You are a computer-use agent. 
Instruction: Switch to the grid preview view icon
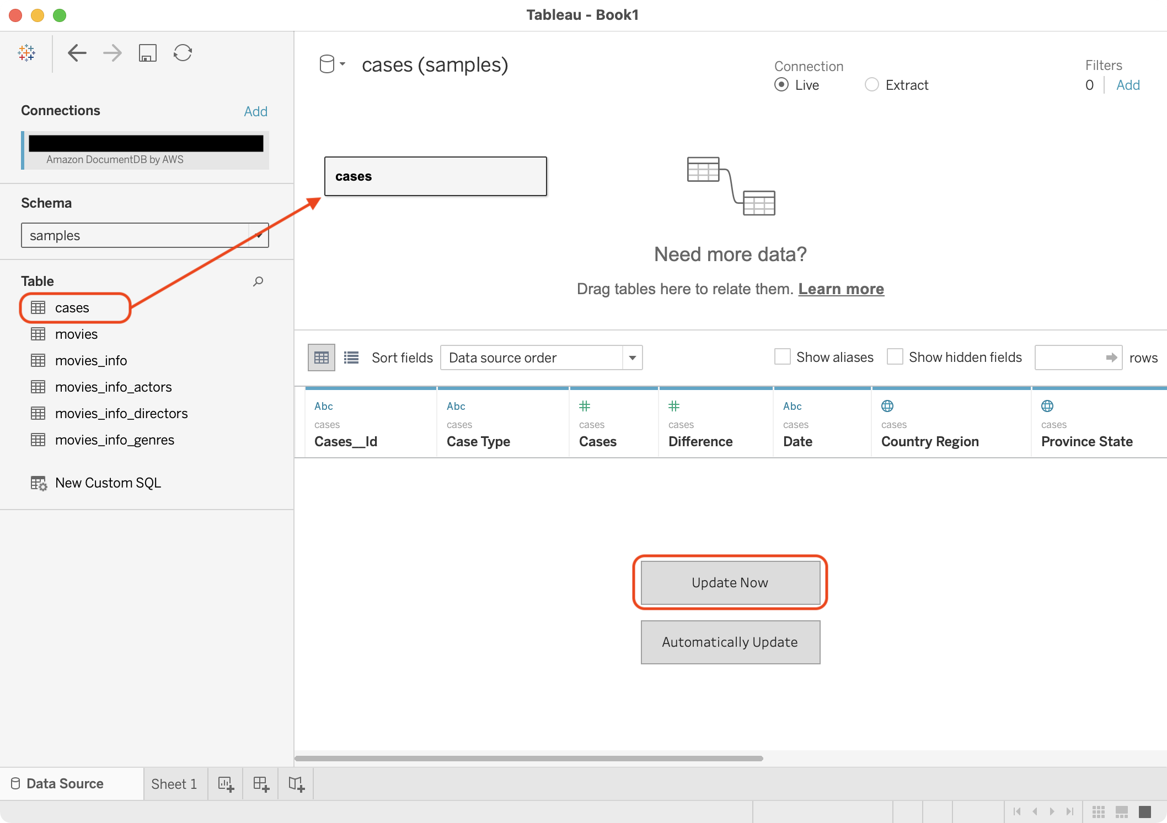322,358
